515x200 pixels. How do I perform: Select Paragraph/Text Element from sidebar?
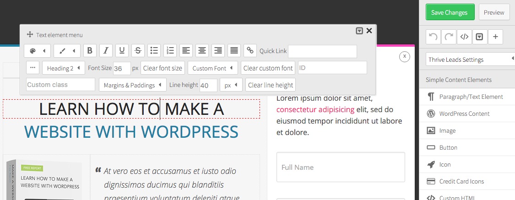tap(471, 97)
